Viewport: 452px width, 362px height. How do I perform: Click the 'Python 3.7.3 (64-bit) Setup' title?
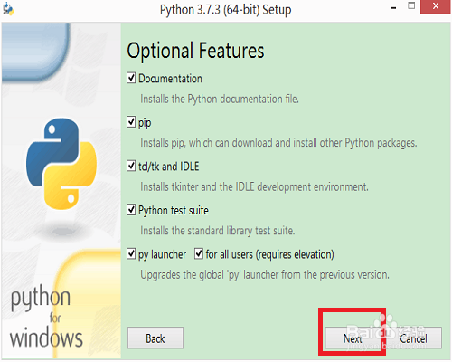point(226,10)
